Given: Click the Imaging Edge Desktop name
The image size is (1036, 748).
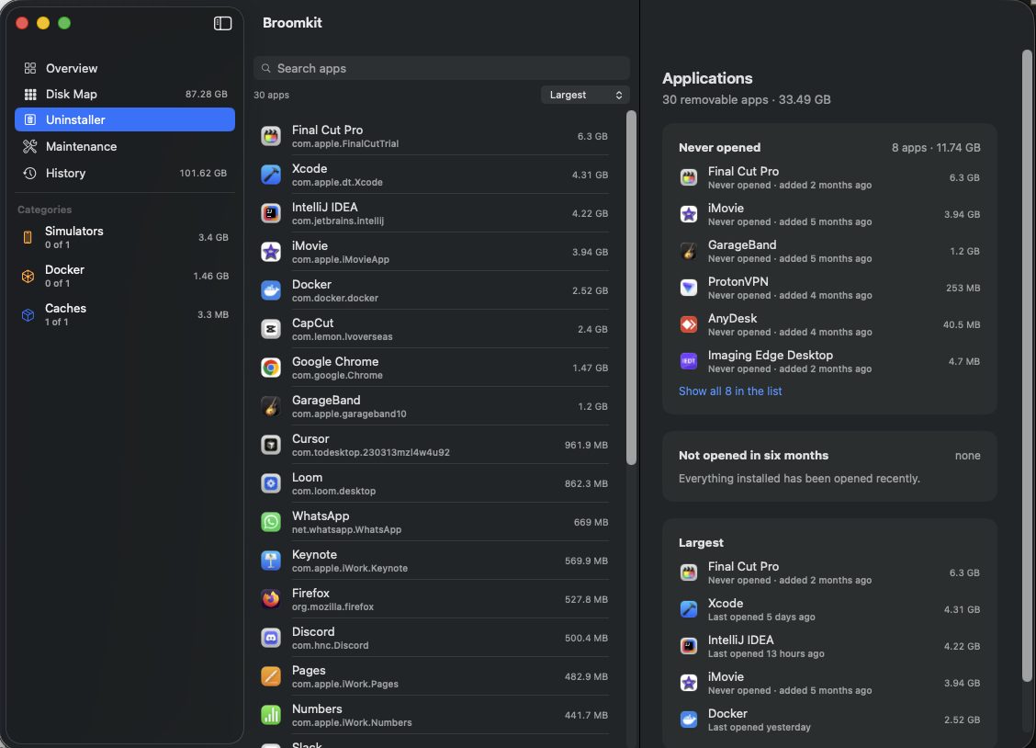Looking at the screenshot, I should 771,356.
